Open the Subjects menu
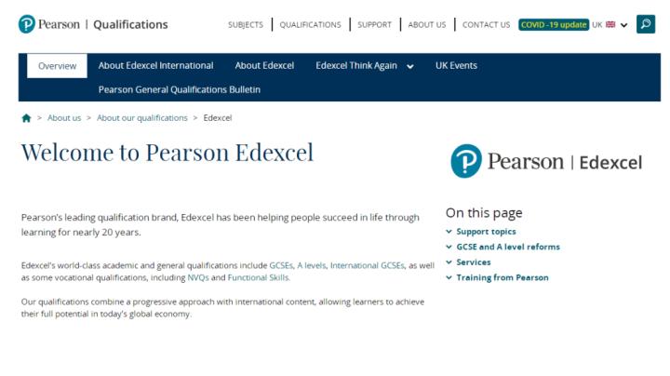The image size is (670, 376). coord(246,25)
